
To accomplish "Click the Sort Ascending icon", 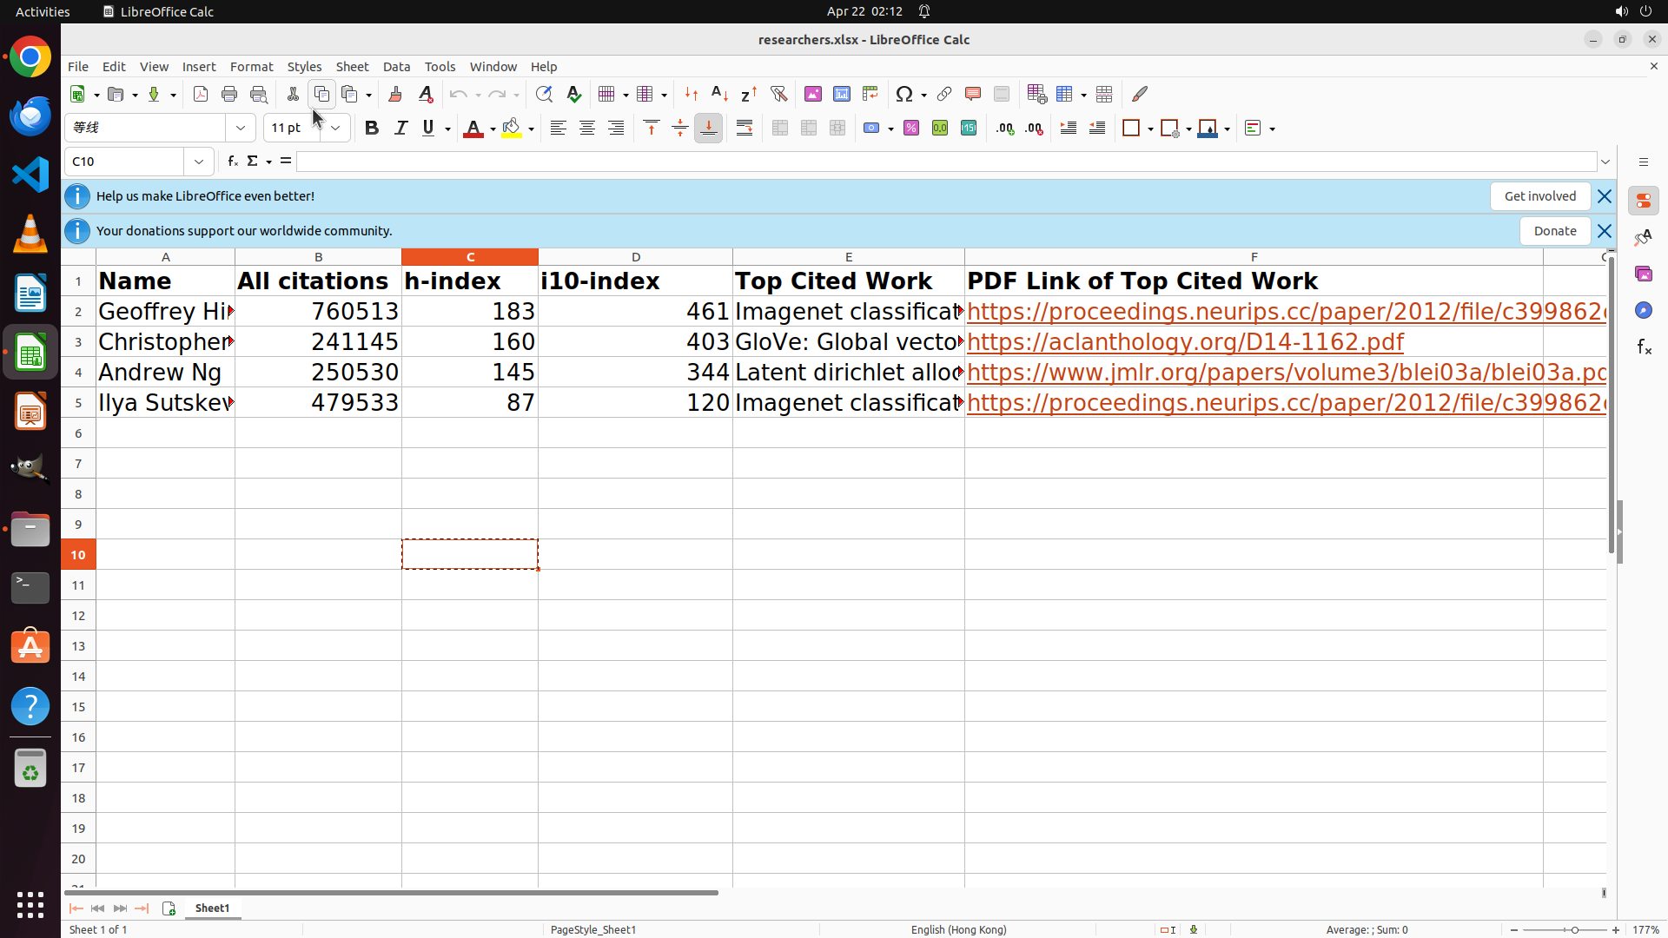I will click(719, 94).
